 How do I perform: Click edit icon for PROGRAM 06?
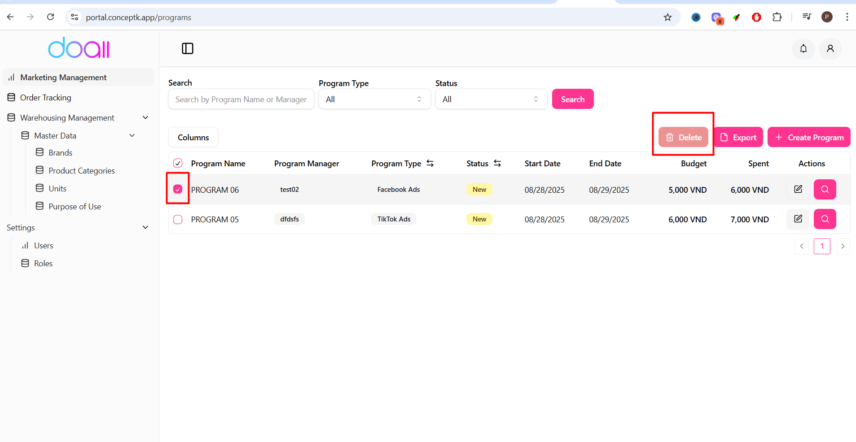[798, 189]
